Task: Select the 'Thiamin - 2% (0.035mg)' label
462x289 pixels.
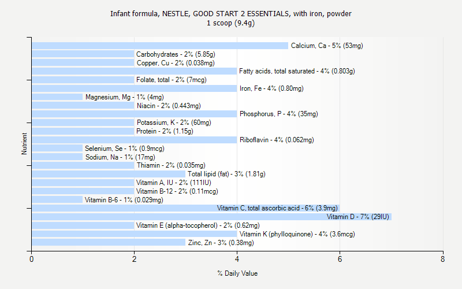Action: [171, 165]
